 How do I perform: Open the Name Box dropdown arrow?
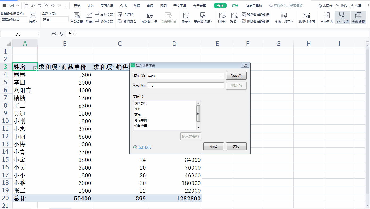(39, 34)
